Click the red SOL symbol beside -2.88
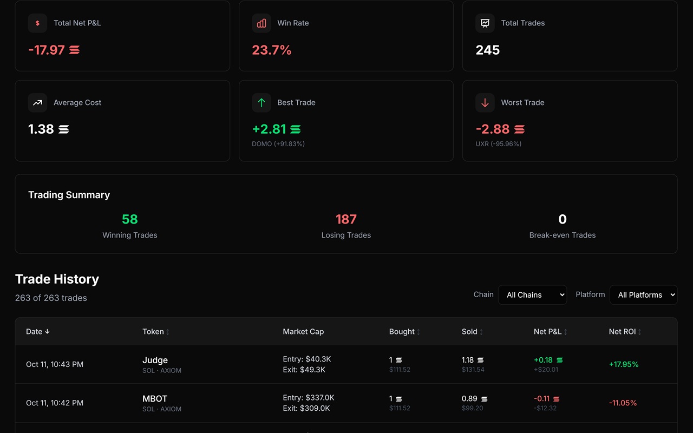Image resolution: width=693 pixels, height=433 pixels. coord(519,129)
